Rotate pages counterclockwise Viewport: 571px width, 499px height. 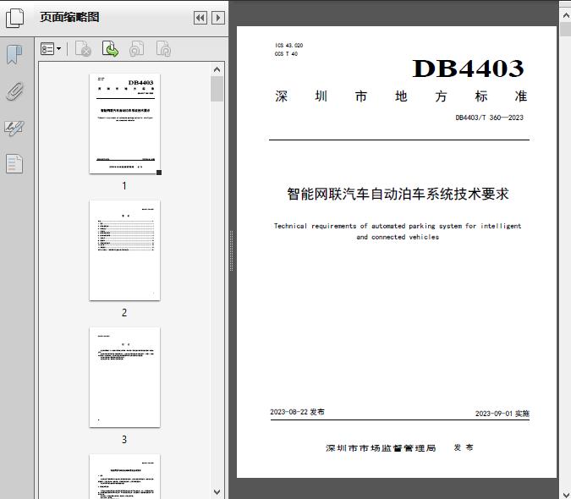[x=136, y=50]
